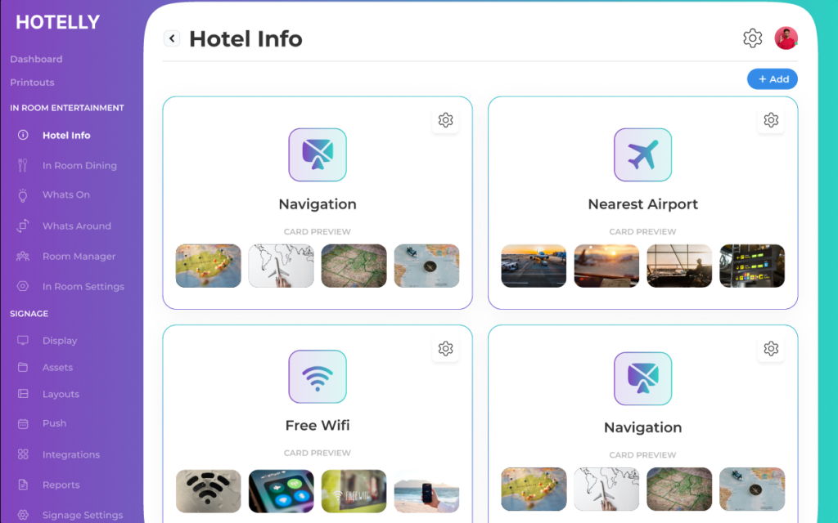Open the header settings gear icon
The height and width of the screenshot is (523, 838).
tap(752, 38)
